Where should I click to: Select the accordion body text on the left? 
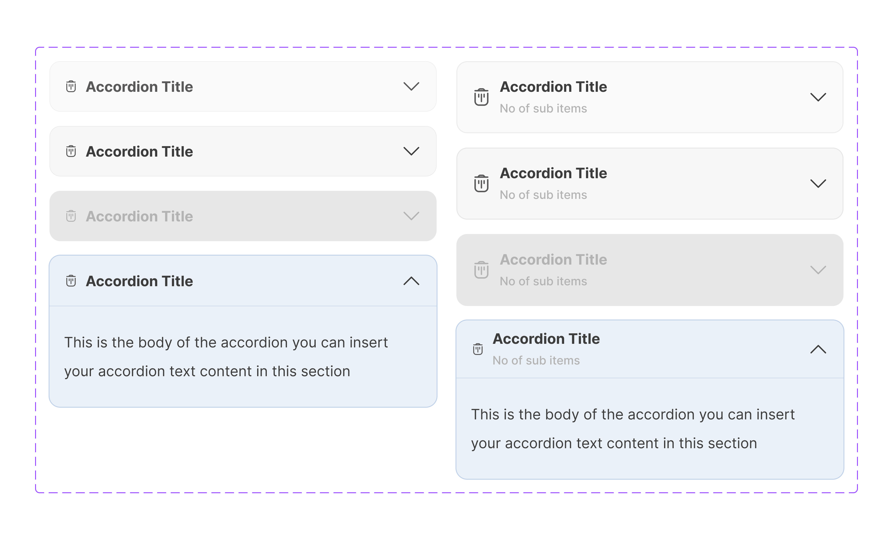tap(226, 356)
